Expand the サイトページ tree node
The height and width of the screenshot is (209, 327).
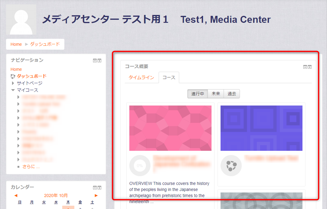pos(13,83)
